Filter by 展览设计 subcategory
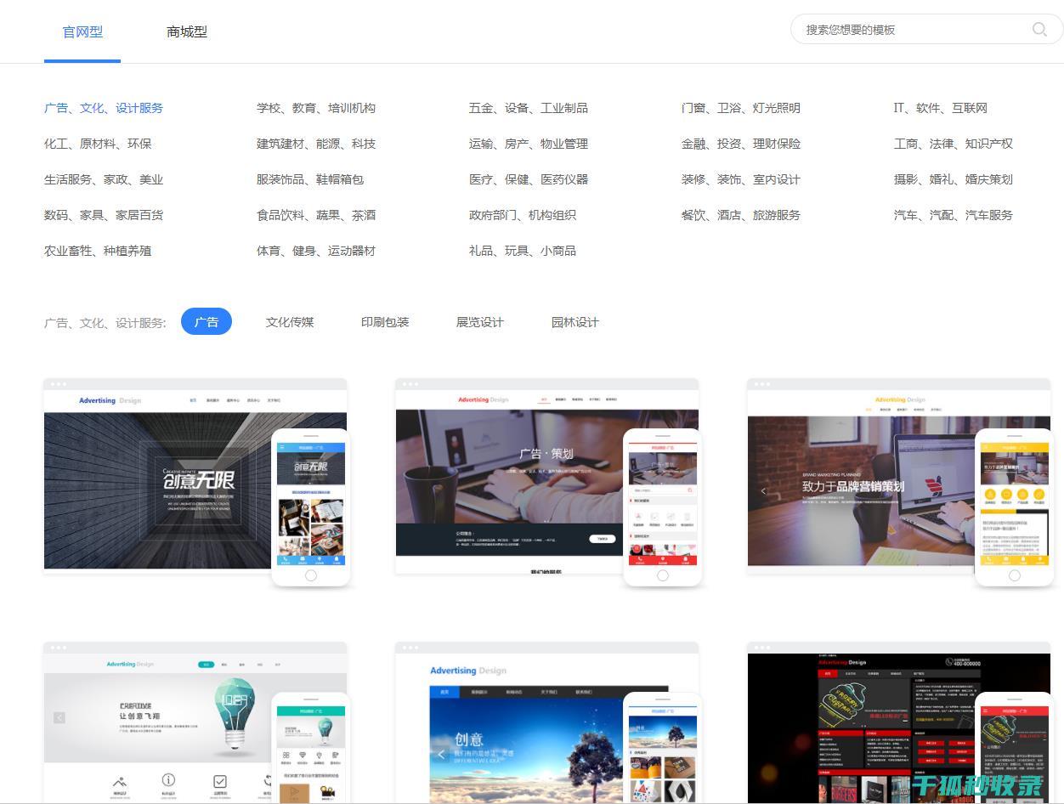The image size is (1064, 804). pyautogui.click(x=480, y=322)
